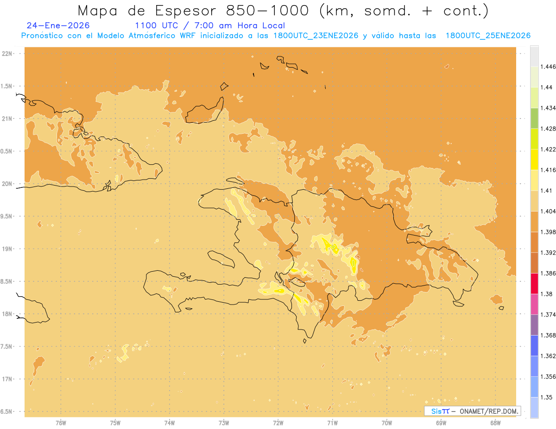Click the colorbar value 1.398
Image resolution: width=556 pixels, height=429 pixels.
(x=549, y=232)
